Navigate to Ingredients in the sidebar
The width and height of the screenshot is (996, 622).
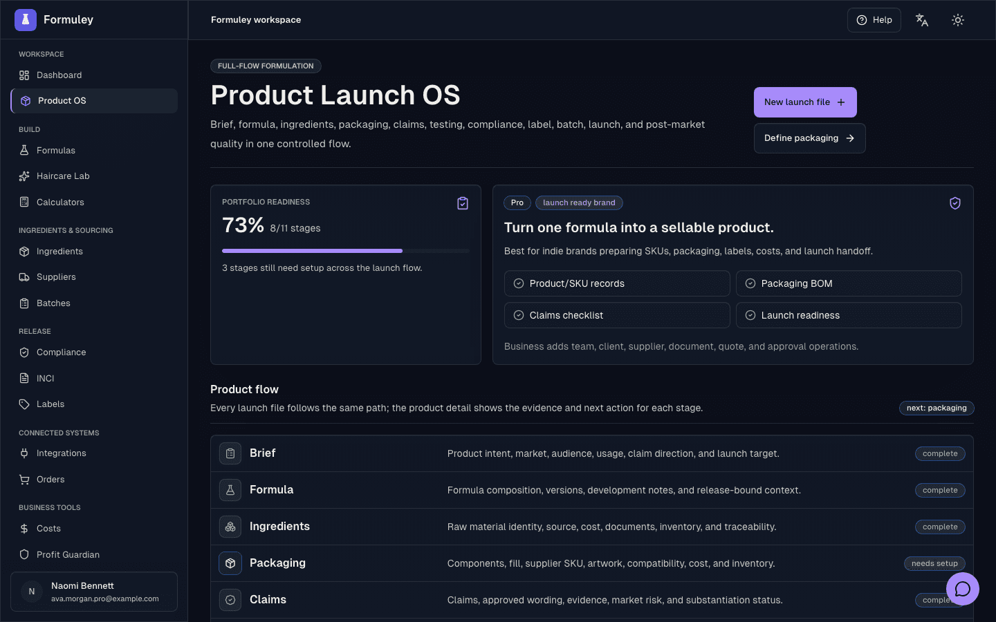[94, 252]
